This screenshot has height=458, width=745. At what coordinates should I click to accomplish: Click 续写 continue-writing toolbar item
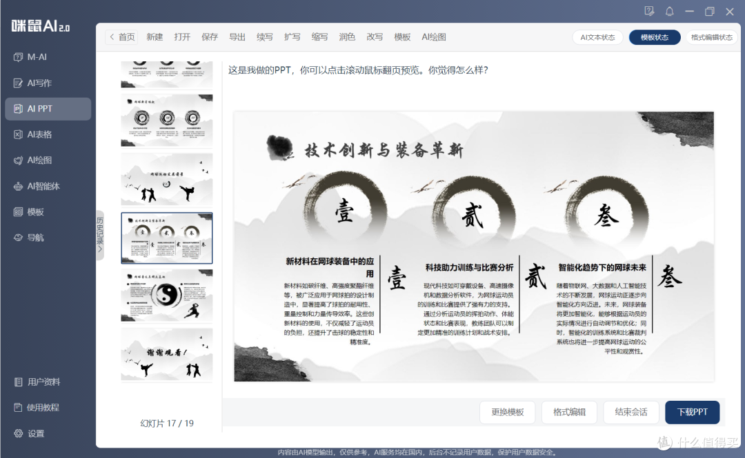tap(265, 37)
